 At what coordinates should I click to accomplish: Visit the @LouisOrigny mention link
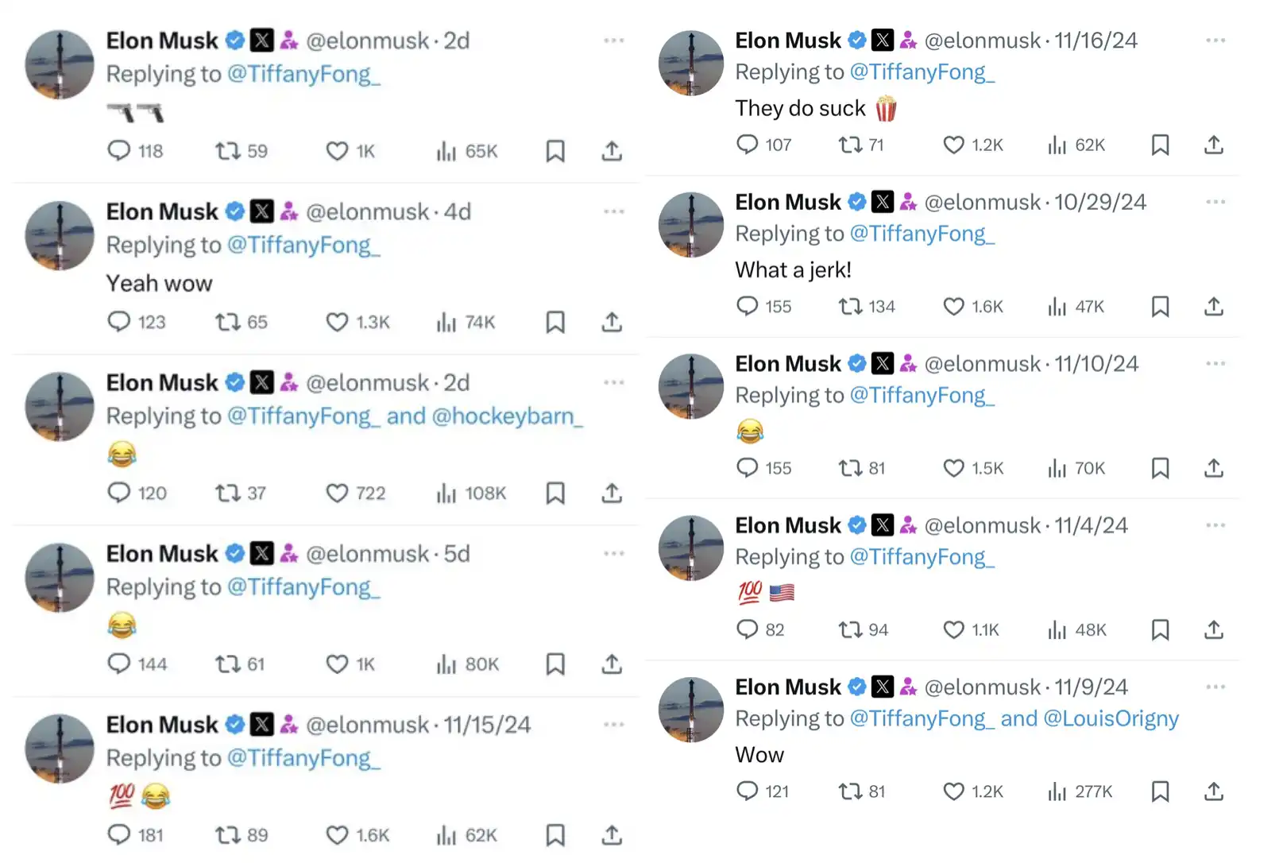tap(1110, 718)
